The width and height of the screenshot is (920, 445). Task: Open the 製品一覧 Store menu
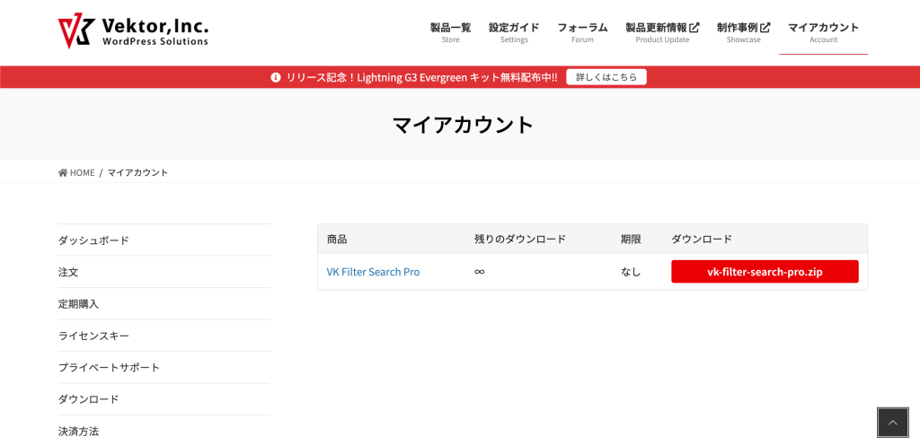click(x=451, y=33)
